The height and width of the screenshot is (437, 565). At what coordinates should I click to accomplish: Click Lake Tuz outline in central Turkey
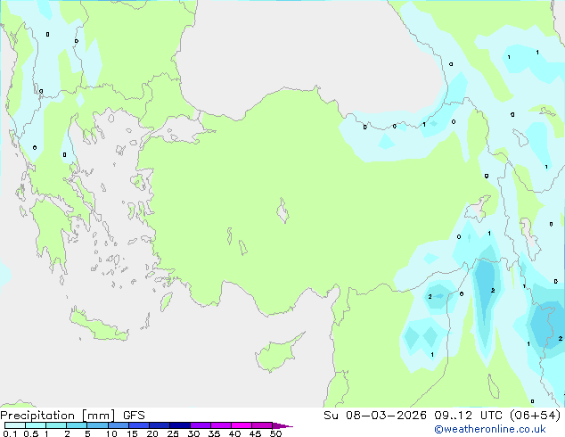point(282,210)
